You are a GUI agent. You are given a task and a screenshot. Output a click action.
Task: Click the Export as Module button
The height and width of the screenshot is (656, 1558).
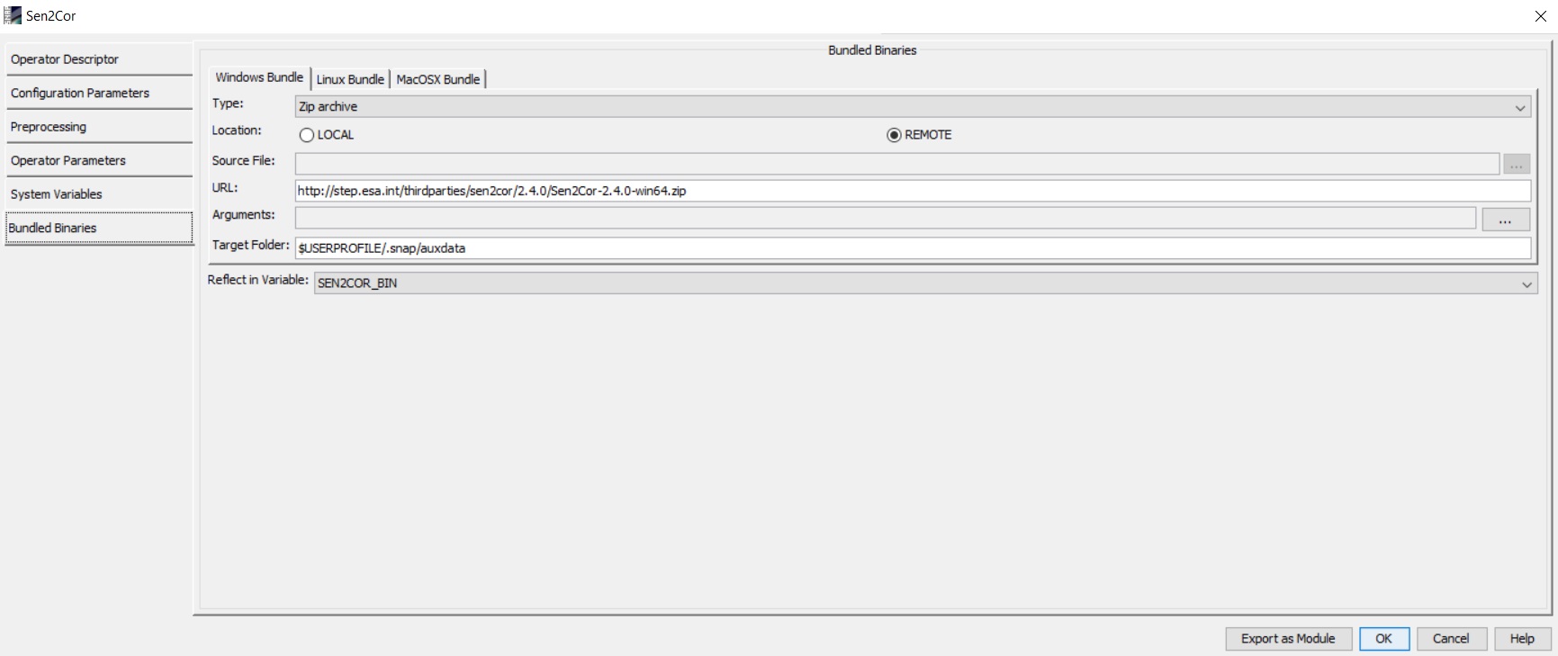[1288, 639]
